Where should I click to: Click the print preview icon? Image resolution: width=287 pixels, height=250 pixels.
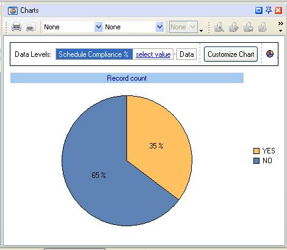tap(31, 27)
